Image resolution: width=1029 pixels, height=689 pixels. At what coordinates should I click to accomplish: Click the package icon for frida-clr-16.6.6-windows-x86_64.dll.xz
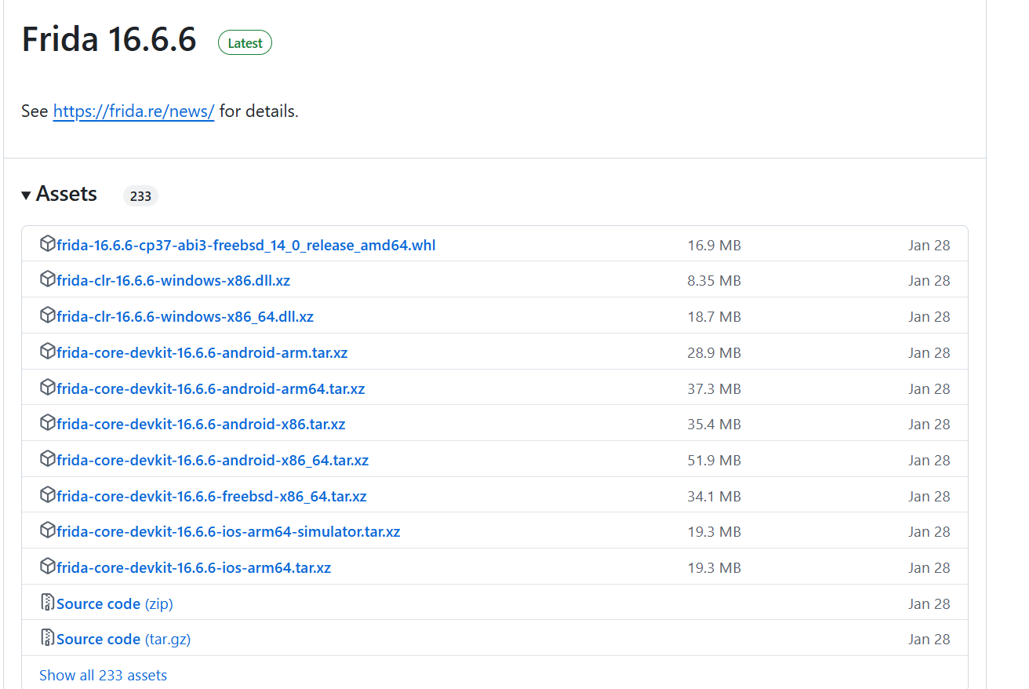pos(48,315)
